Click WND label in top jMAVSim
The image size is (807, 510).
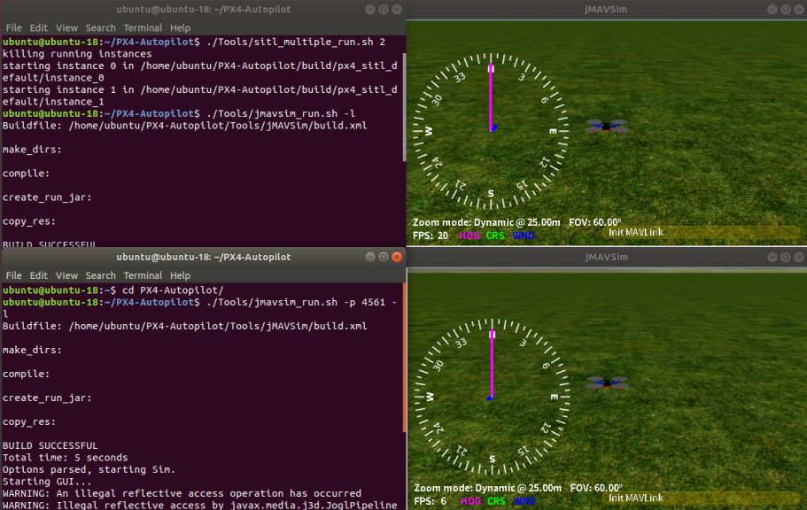click(524, 236)
